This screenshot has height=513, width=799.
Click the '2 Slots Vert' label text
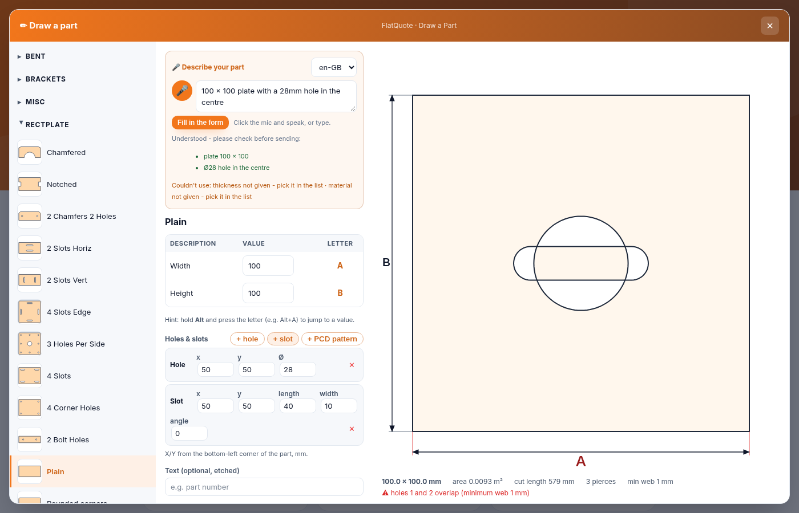(x=67, y=280)
